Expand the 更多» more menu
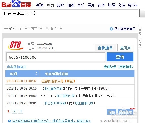 coord(133,5)
